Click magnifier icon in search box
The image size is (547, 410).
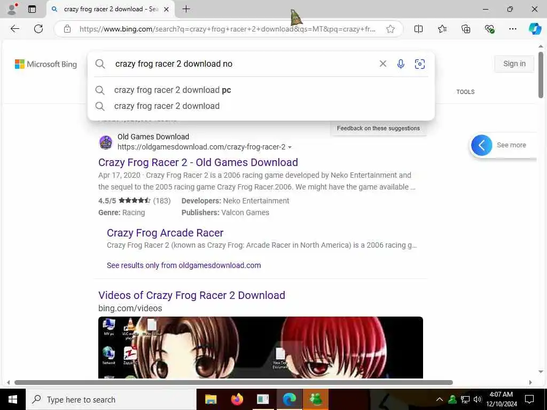click(100, 64)
